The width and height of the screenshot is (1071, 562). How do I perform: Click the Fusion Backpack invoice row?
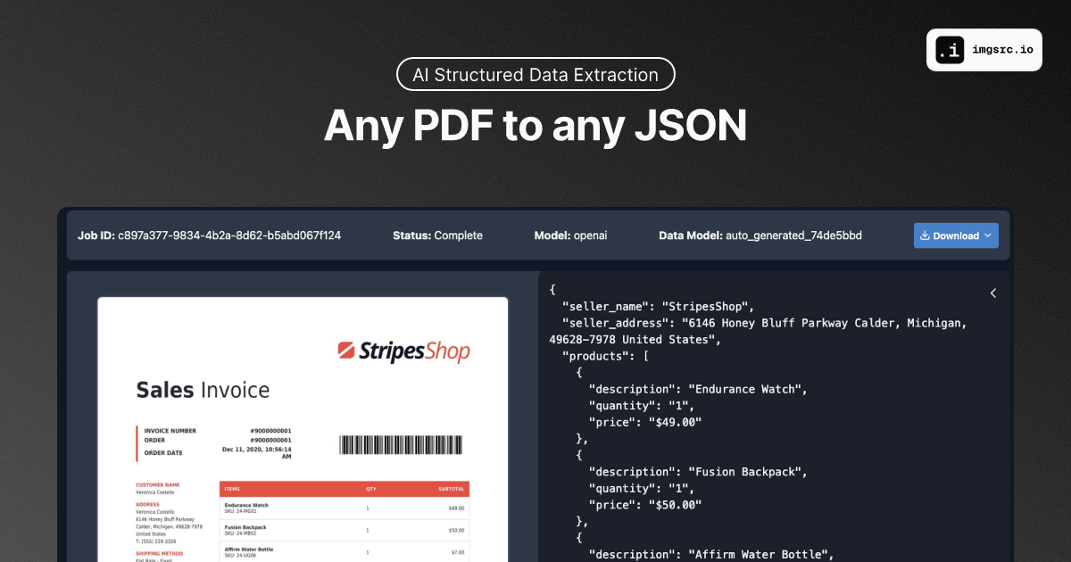(x=345, y=530)
